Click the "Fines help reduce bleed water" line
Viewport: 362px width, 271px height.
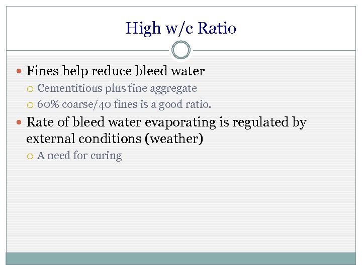pos(115,71)
